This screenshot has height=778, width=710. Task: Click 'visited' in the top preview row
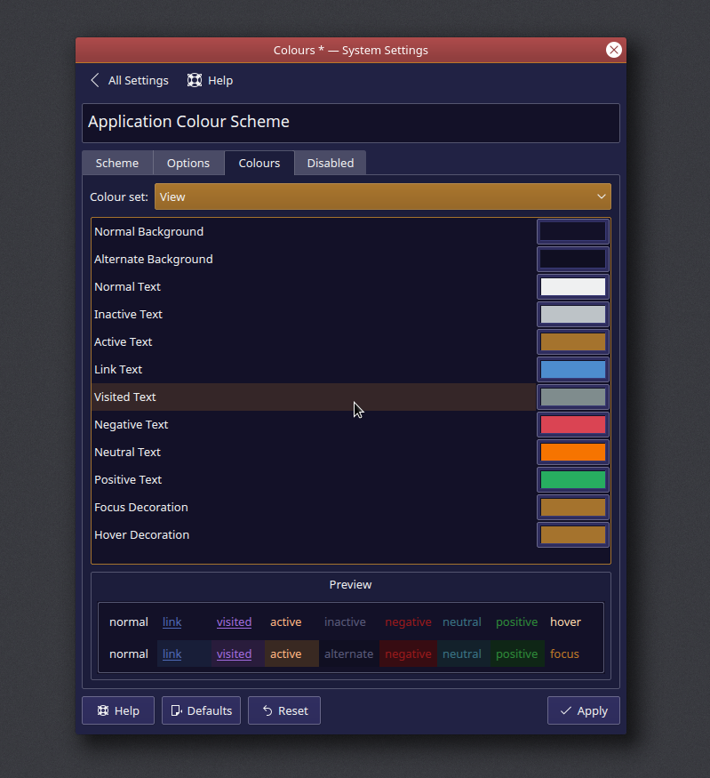[x=234, y=622]
